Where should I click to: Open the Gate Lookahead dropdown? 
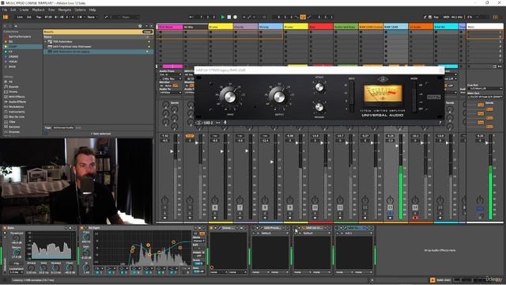click(x=17, y=272)
